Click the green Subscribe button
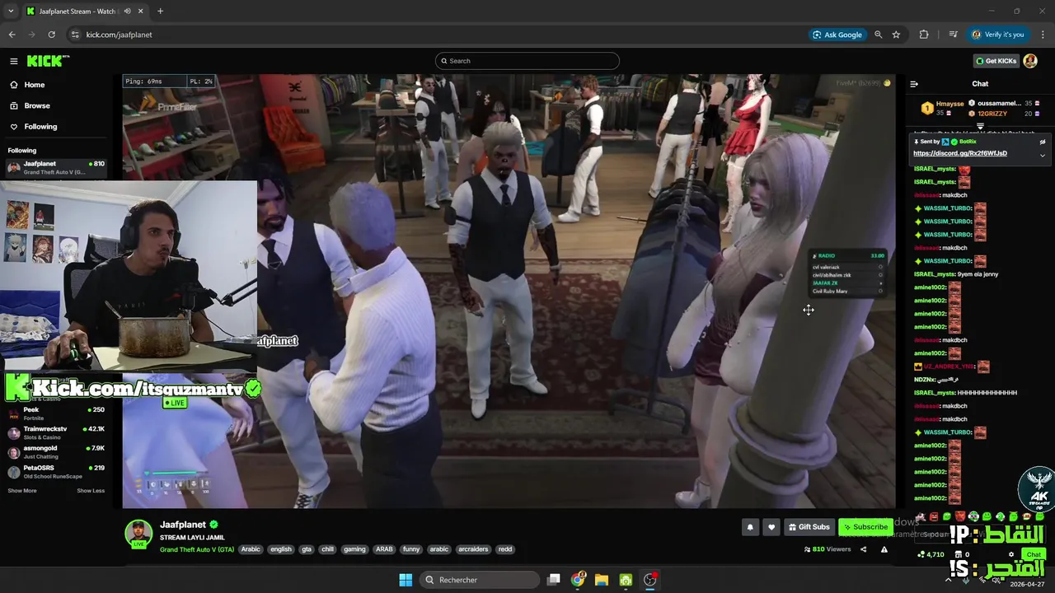The image size is (1055, 593). [865, 527]
